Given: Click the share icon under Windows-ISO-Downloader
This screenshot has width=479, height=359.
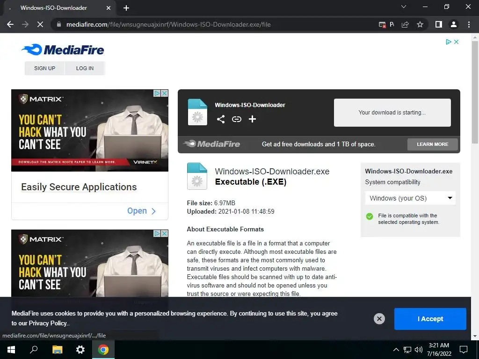Looking at the screenshot, I should coord(221,119).
